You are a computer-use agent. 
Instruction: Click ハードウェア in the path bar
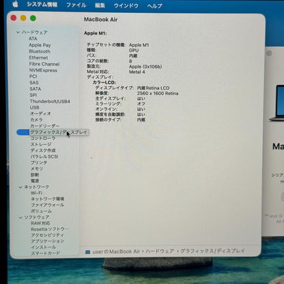tap(160, 251)
